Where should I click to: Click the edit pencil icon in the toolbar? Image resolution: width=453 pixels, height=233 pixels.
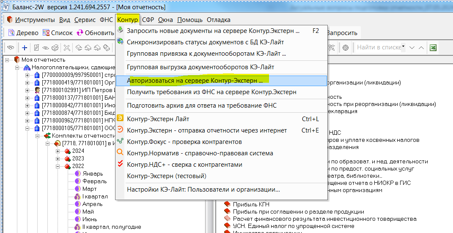coord(36,48)
